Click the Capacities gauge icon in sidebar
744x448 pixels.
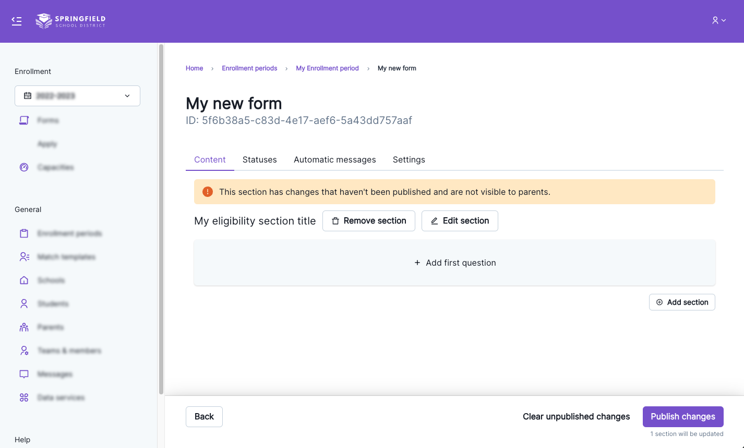coord(24,167)
